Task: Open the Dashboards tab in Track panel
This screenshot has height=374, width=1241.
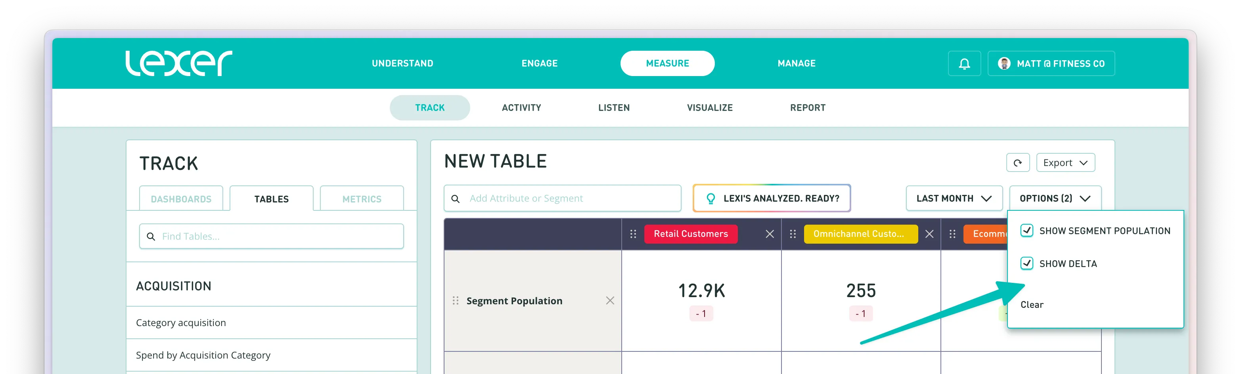Action: click(x=181, y=198)
